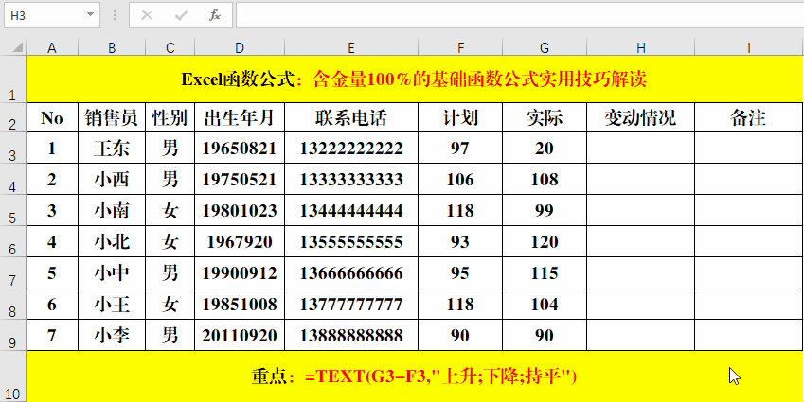Select row 8 header
Screen dimensions: 804x402
click(13, 305)
